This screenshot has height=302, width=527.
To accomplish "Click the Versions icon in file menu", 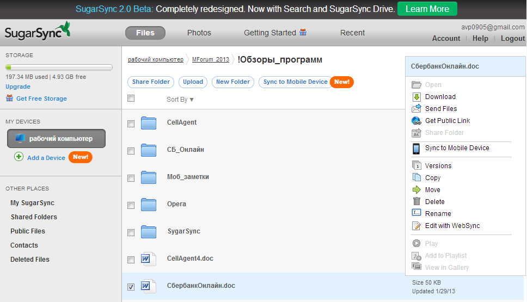I will click(x=416, y=165).
